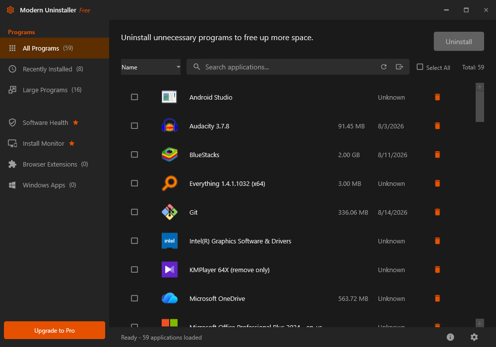496x347 pixels.
Task: Open the Name sort dropdown
Action: [x=151, y=67]
